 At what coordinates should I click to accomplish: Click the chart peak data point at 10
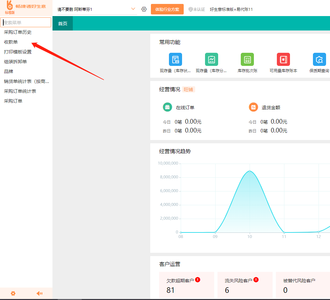point(250,171)
